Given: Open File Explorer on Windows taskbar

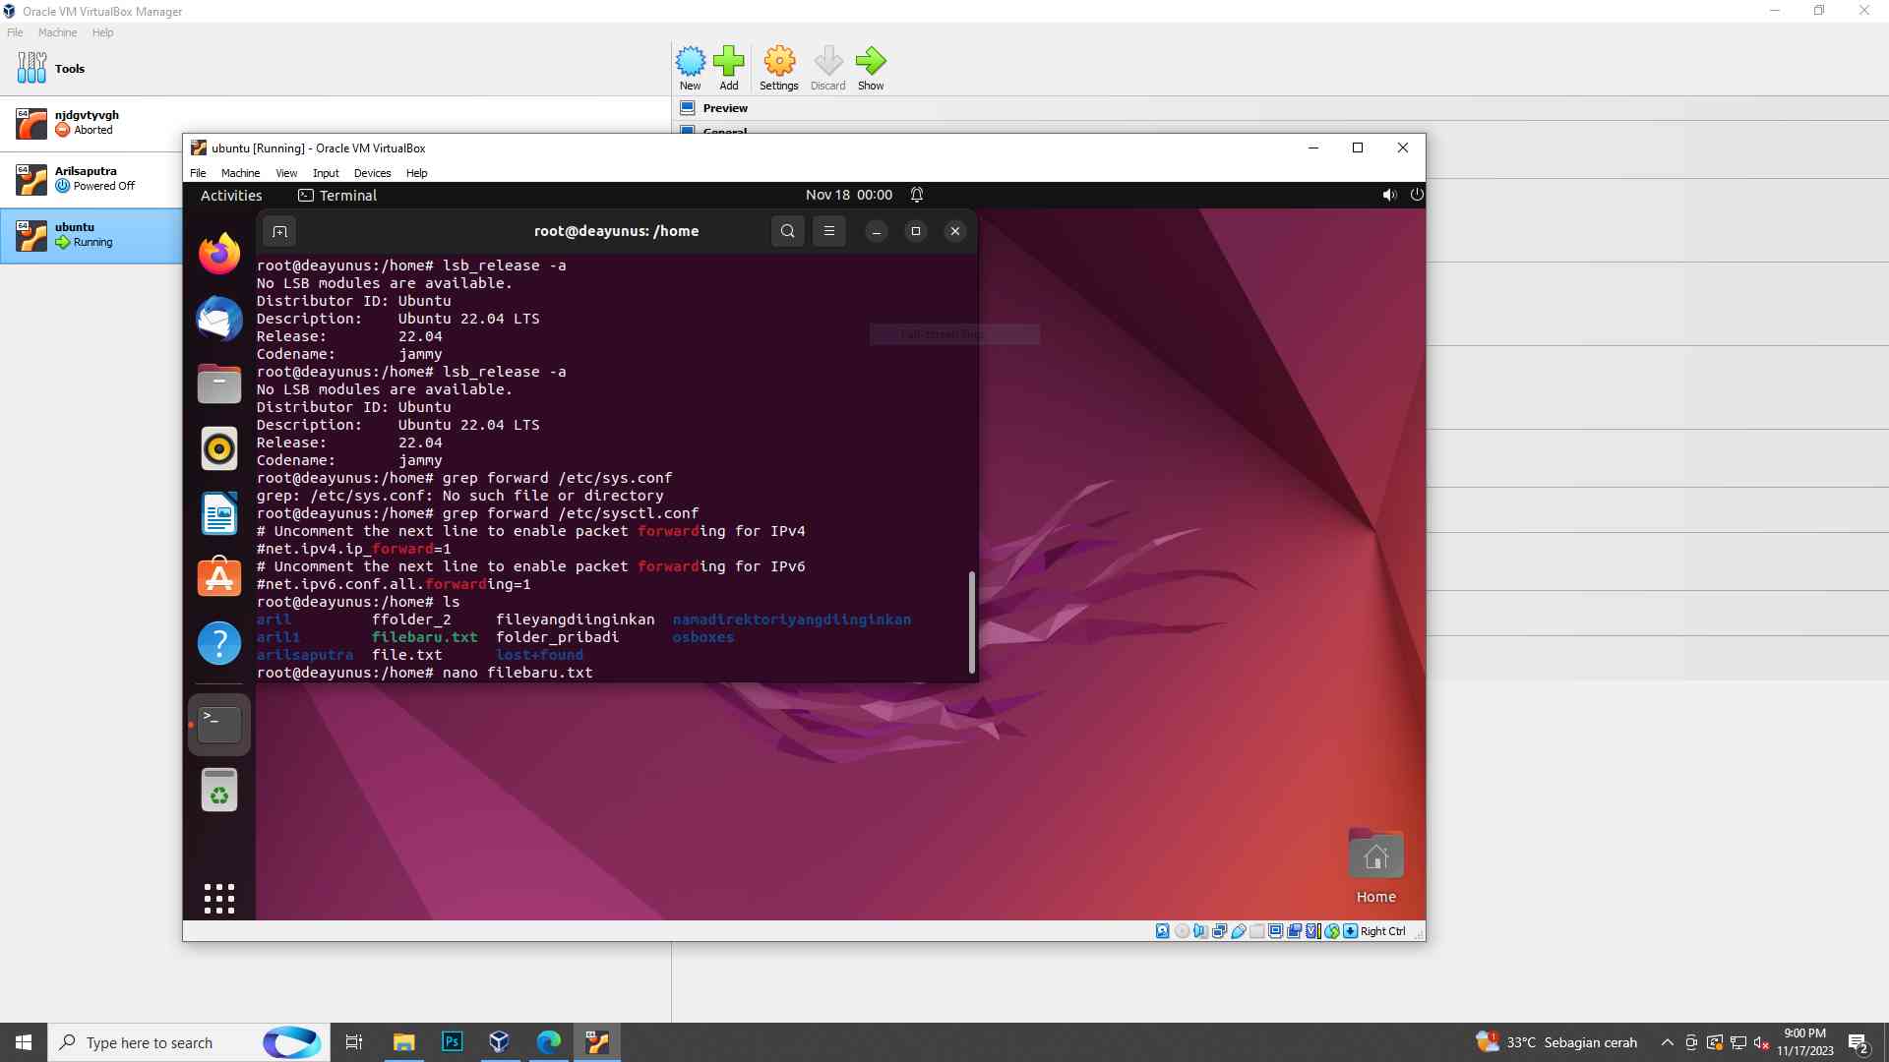Looking at the screenshot, I should click(403, 1042).
